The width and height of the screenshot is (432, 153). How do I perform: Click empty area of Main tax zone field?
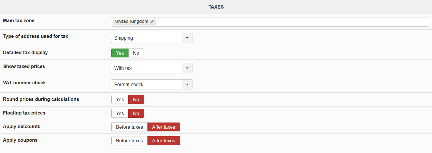point(290,22)
